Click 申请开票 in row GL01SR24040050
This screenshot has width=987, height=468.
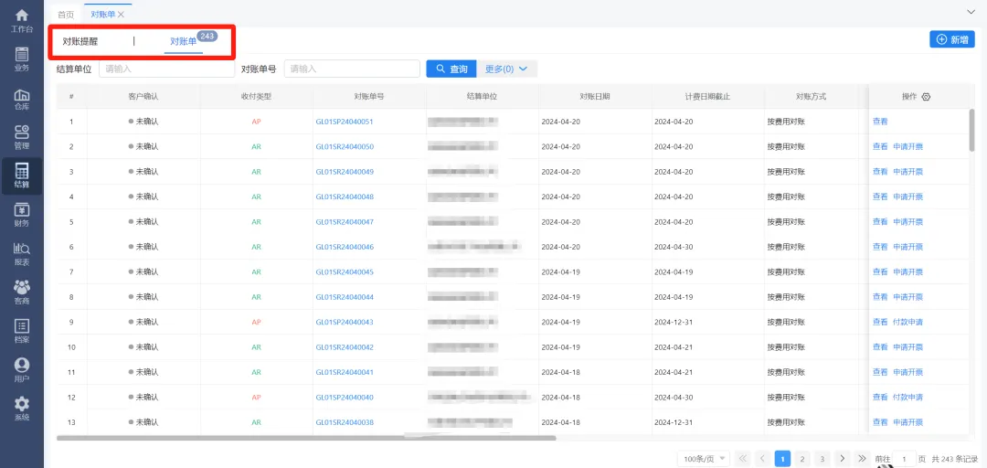pos(907,147)
